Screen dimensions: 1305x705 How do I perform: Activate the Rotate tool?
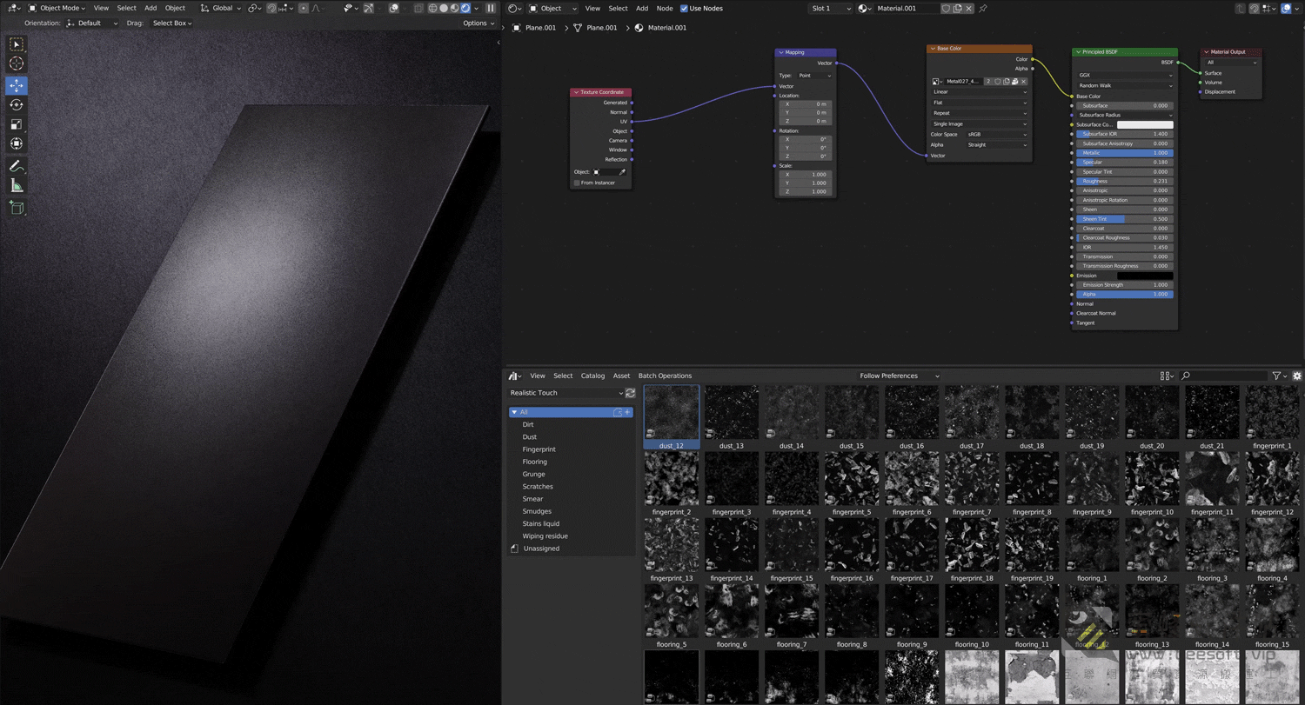point(17,104)
